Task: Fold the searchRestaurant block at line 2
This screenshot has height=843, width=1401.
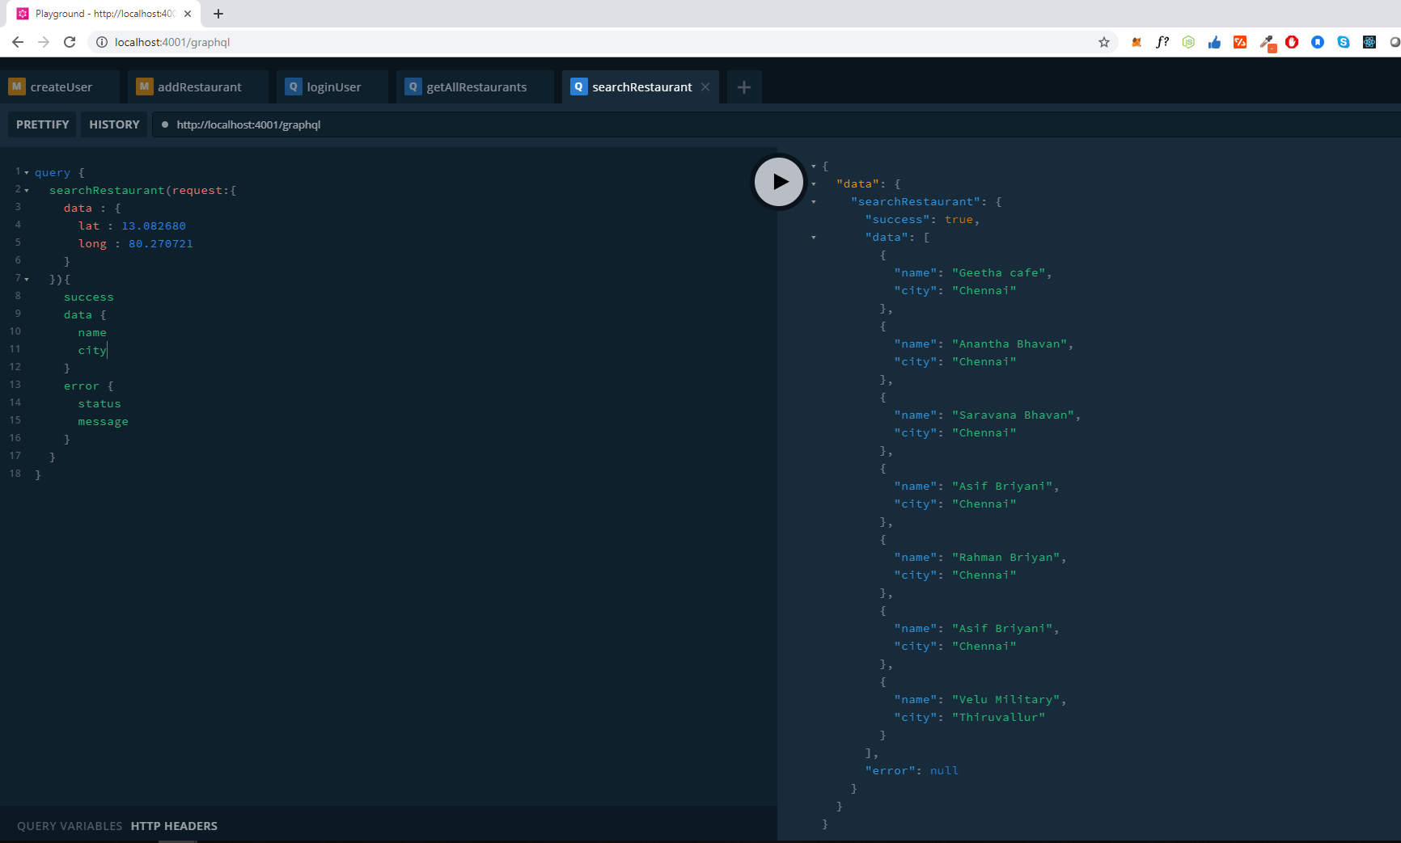Action: [27, 191]
